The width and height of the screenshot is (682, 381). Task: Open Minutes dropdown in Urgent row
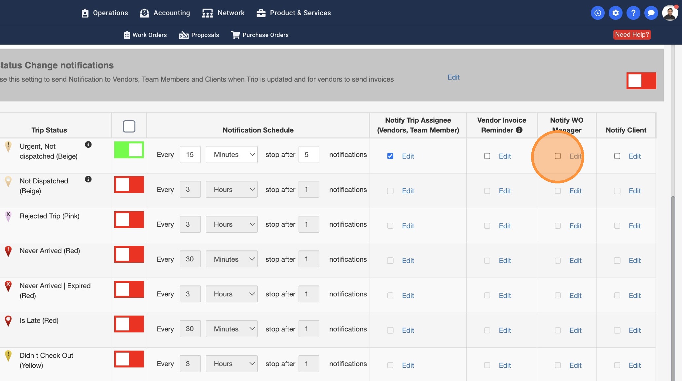point(232,154)
